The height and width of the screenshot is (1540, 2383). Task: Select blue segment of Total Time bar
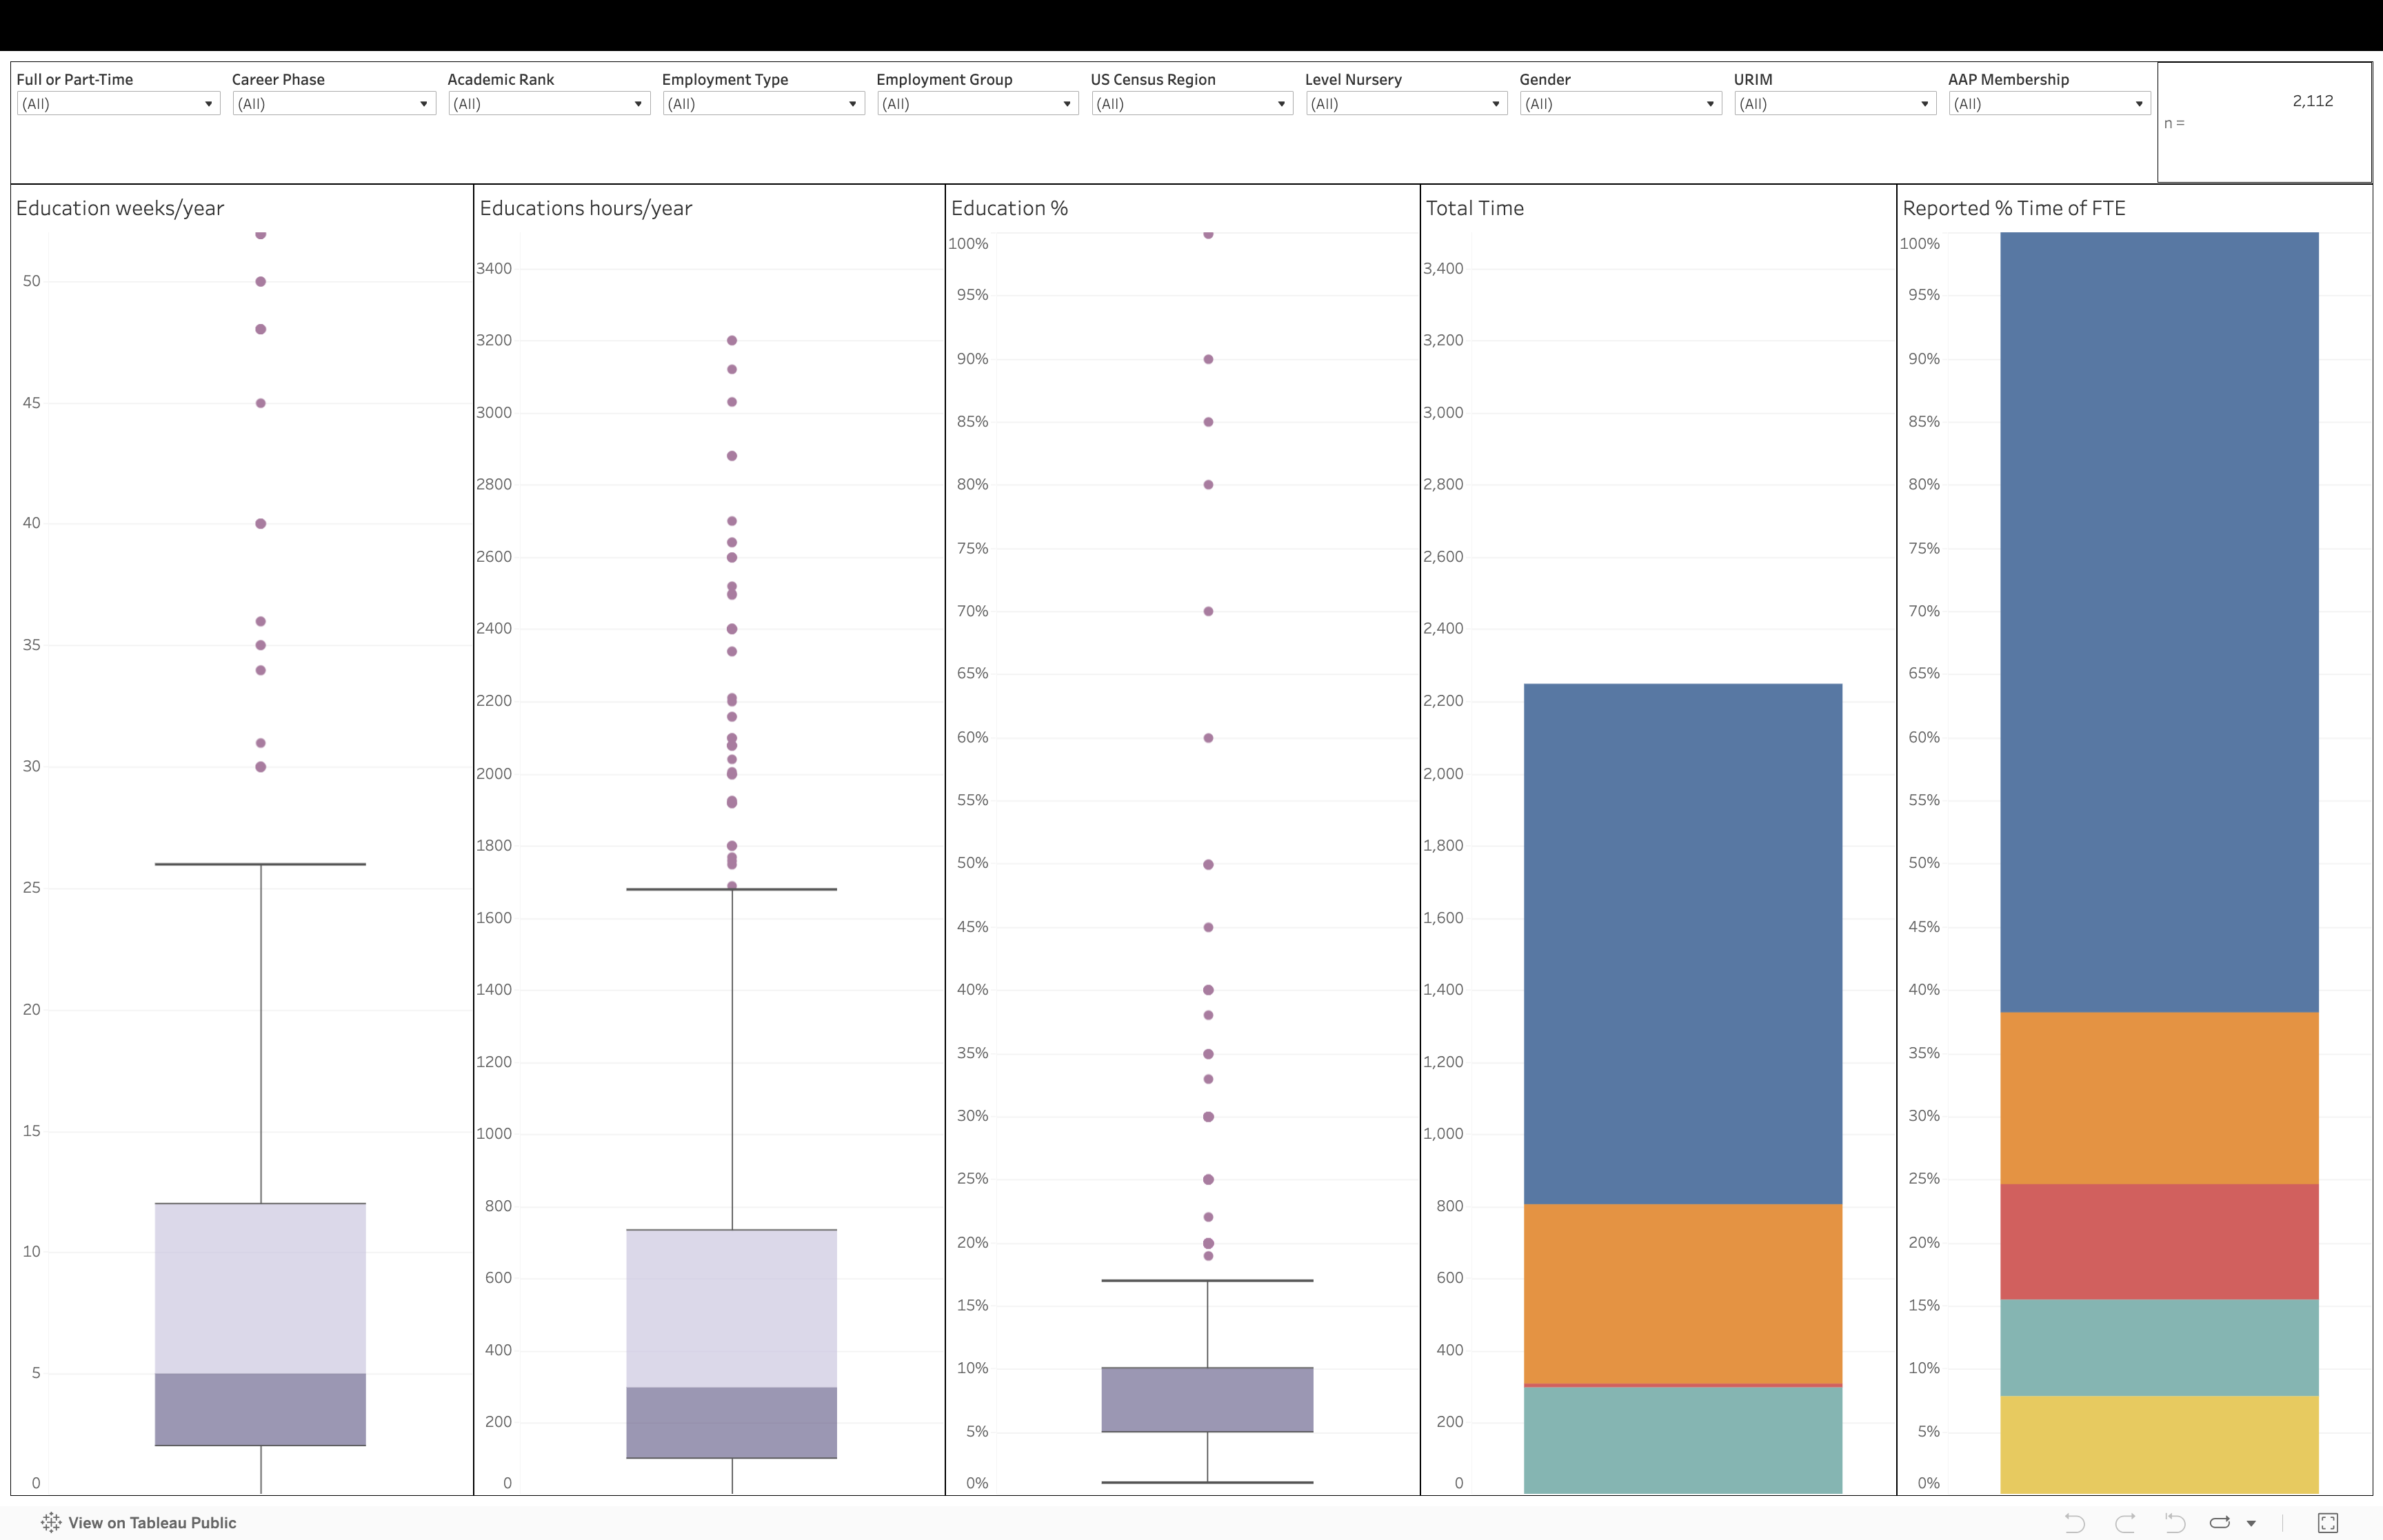click(x=1682, y=943)
